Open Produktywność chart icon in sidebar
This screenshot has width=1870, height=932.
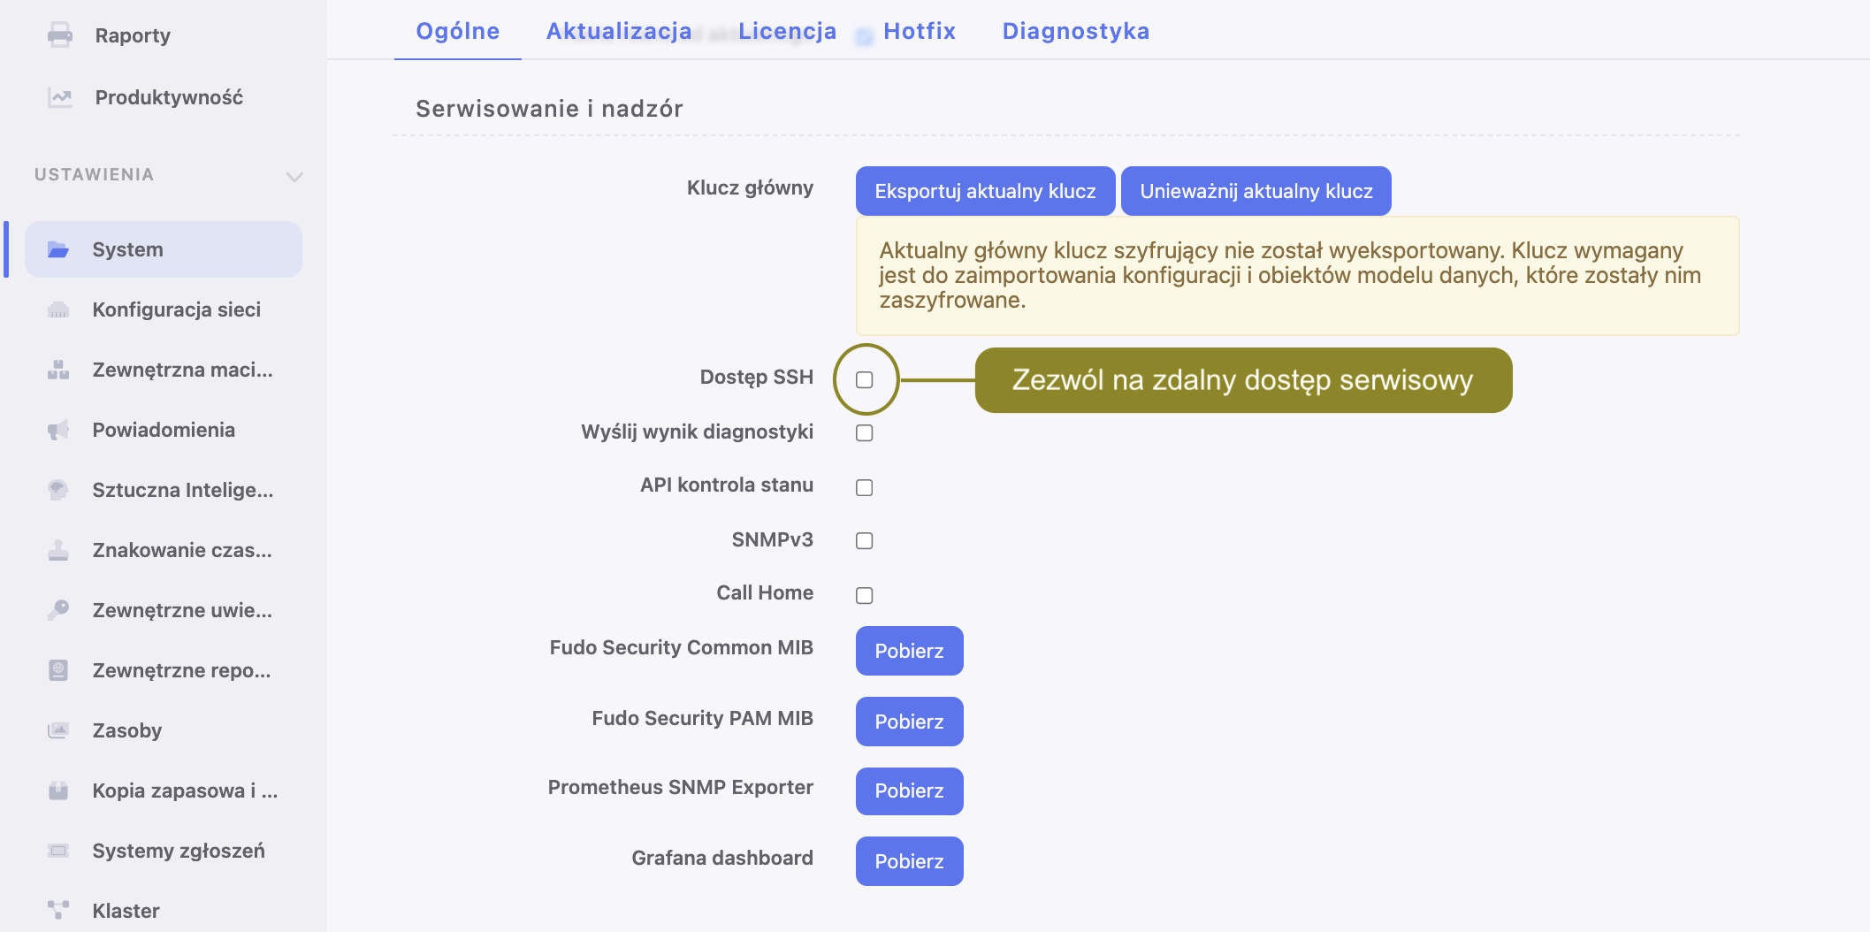(x=60, y=97)
